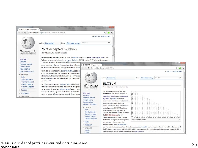Click the reload icon in the BLOSUM window
Screen dimensions: 198x148
[89, 68]
